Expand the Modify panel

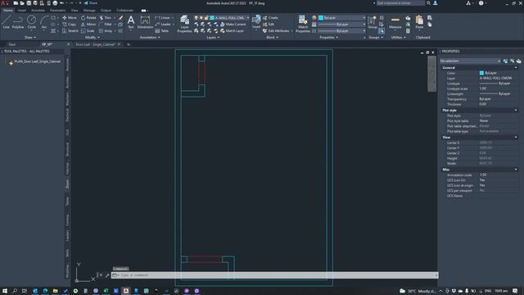93,38
